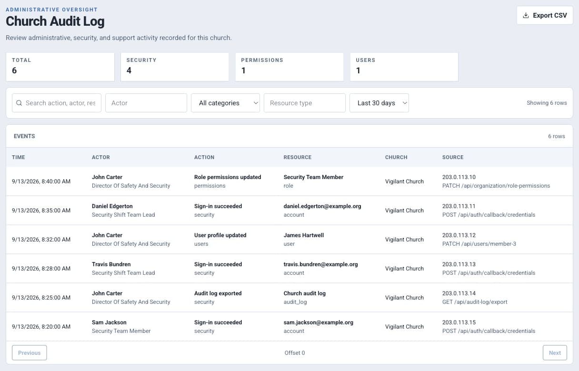The image size is (579, 371).
Task: Select actor name Sam Jackson
Action: pos(110,322)
